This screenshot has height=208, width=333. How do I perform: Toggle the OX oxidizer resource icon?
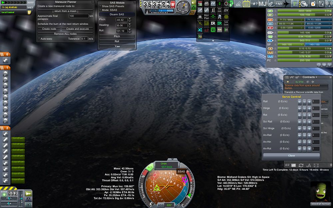click(x=270, y=24)
